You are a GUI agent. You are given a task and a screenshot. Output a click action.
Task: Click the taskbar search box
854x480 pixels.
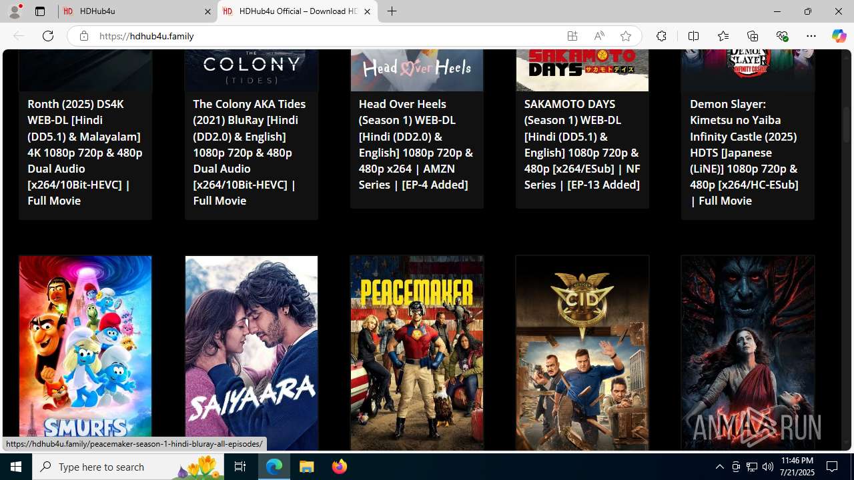tap(128, 467)
